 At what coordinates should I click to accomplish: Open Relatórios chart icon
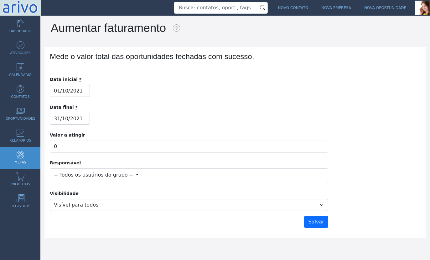pyautogui.click(x=20, y=133)
